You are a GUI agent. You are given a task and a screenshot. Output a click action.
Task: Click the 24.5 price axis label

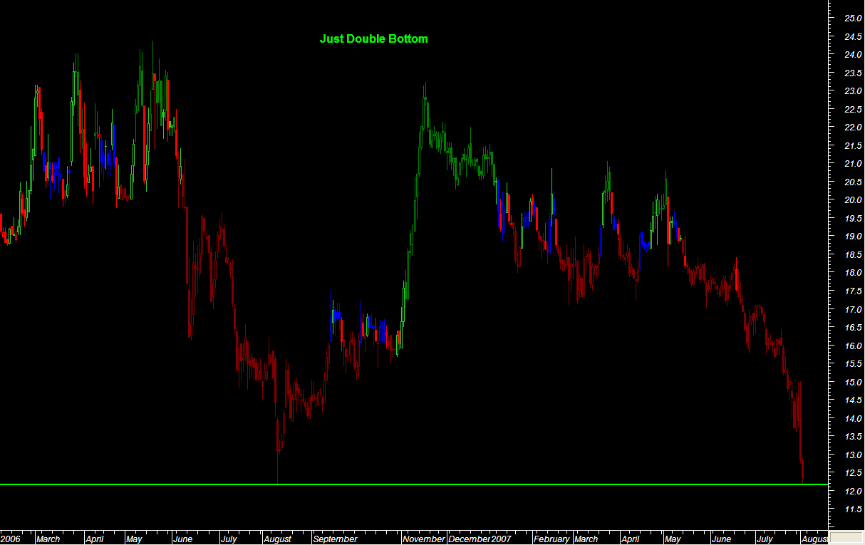[854, 36]
